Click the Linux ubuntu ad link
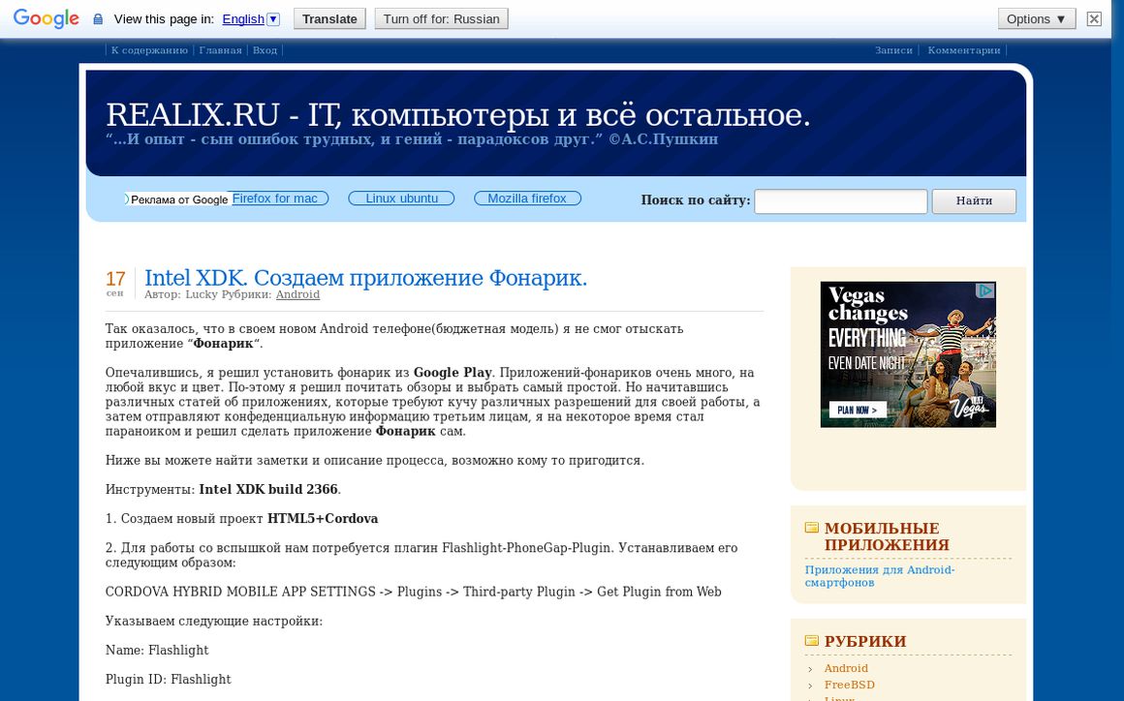 point(401,198)
